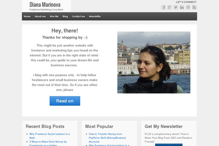
Task: Click the Get My Newsletter heading
Action: coord(164,126)
